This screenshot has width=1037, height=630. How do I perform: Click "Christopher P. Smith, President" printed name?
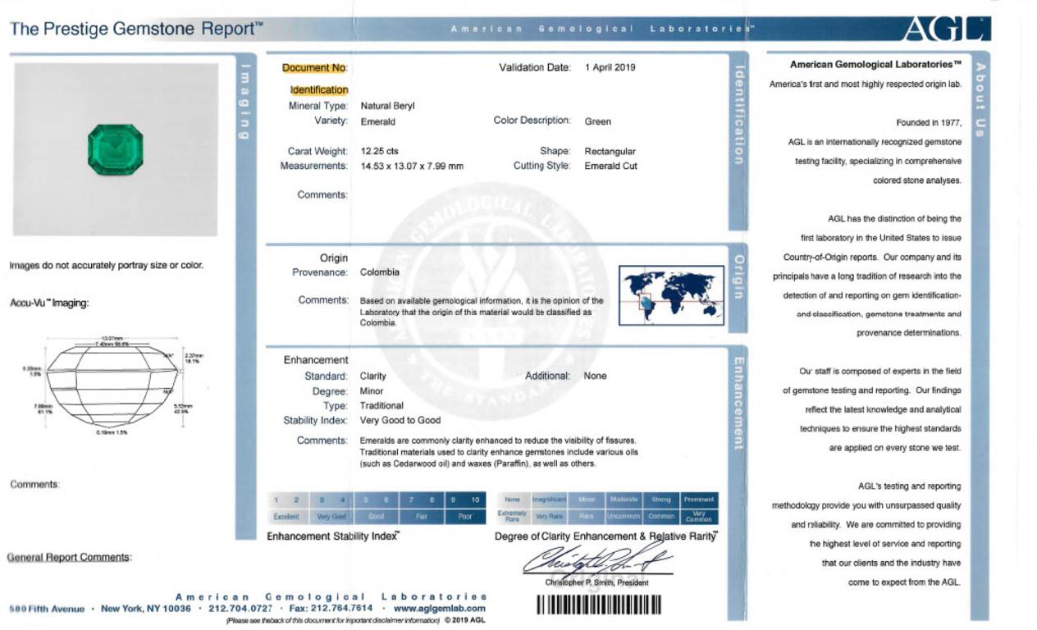(596, 583)
